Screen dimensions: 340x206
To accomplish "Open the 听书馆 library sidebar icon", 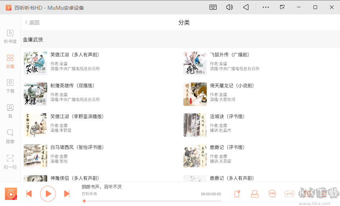I will click(10, 36).
